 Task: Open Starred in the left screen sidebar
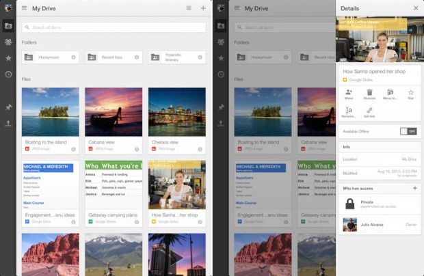point(8,58)
